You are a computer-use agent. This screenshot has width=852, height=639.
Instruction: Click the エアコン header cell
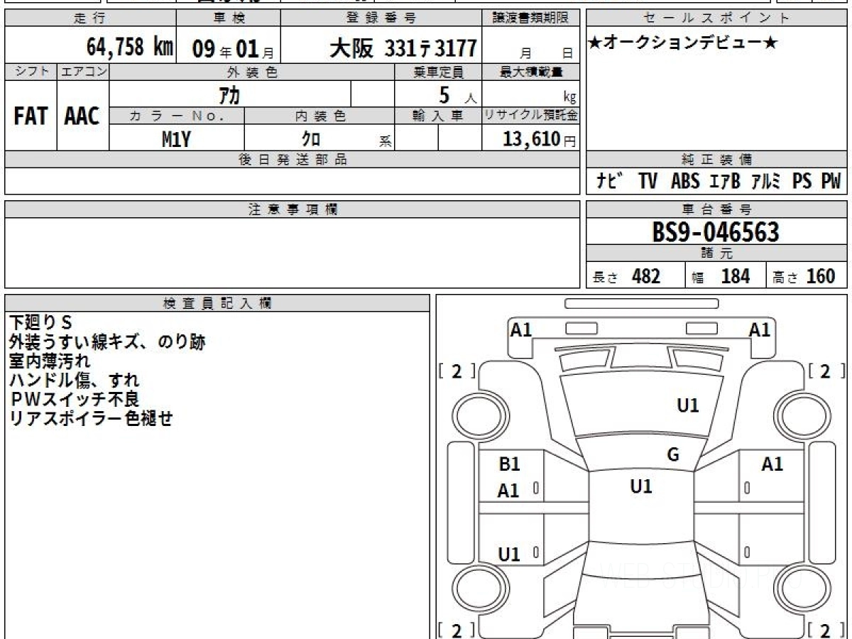click(83, 72)
